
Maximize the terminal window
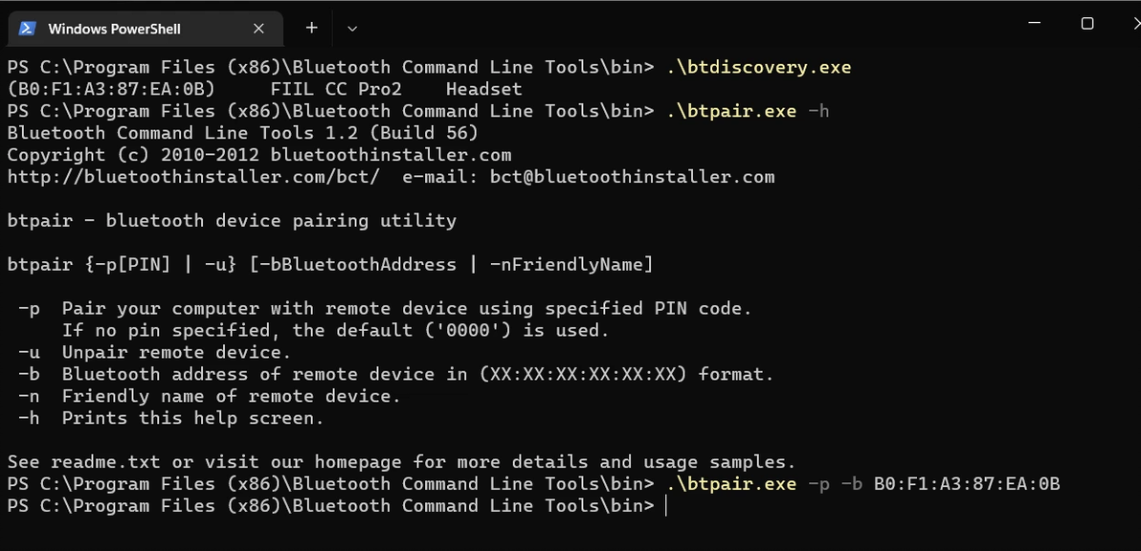(x=1087, y=23)
